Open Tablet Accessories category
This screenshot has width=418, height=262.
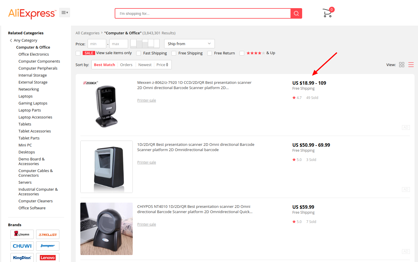[x=35, y=131]
